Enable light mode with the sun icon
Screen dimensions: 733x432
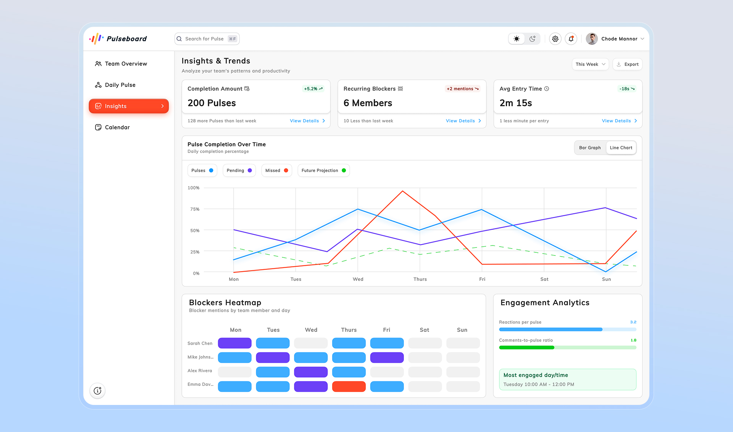516,39
